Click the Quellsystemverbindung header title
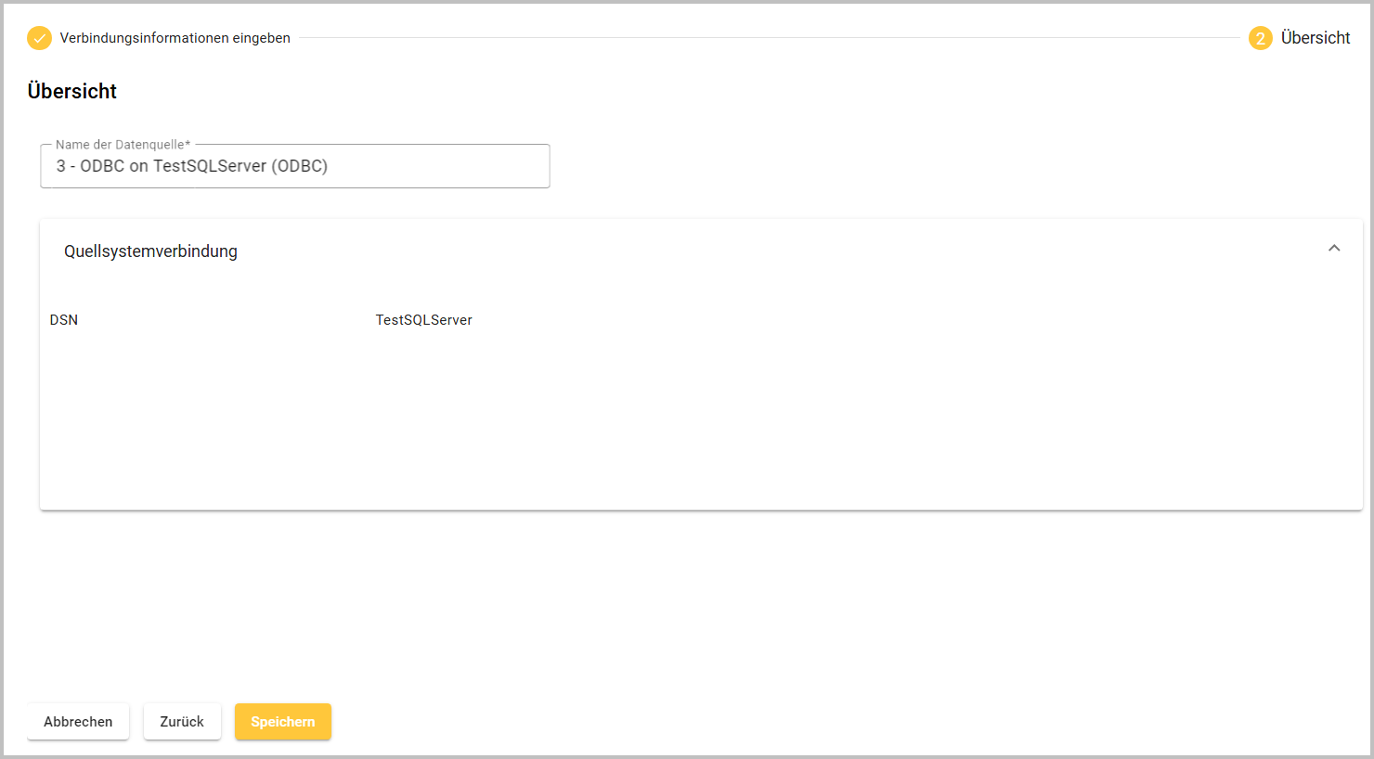This screenshot has width=1374, height=759. [150, 251]
